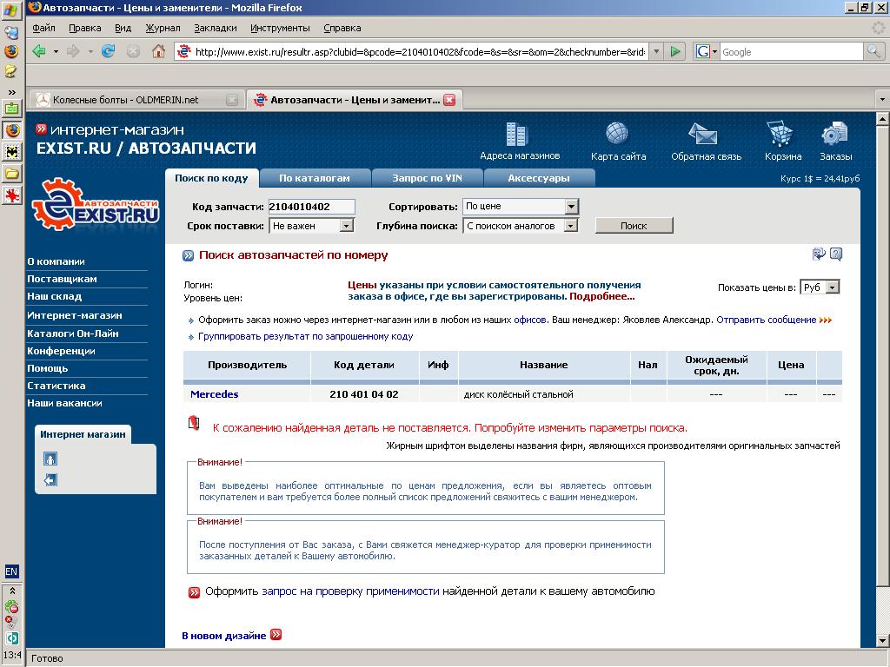Expand the Показать цены в currency dropdown
The width and height of the screenshot is (890, 667).
coord(832,287)
